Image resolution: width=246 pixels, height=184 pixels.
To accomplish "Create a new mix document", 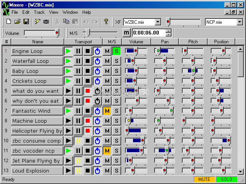I will 8,21.
